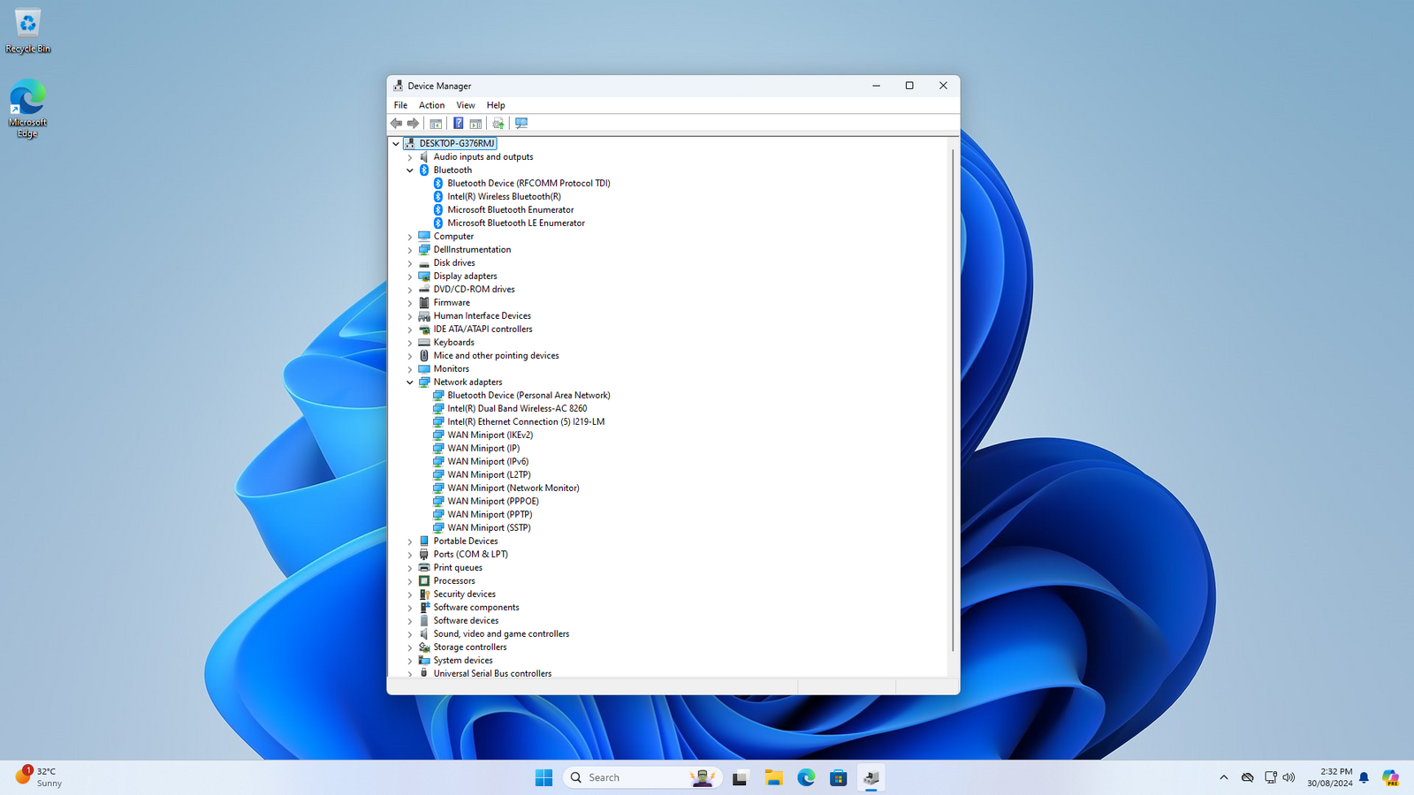This screenshot has width=1414, height=795.
Task: Click the Bluetooth category icon
Action: pos(424,170)
